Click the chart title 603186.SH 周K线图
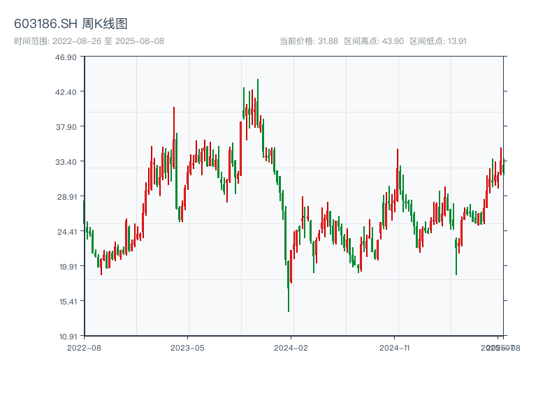The image size is (559, 419). tap(71, 24)
